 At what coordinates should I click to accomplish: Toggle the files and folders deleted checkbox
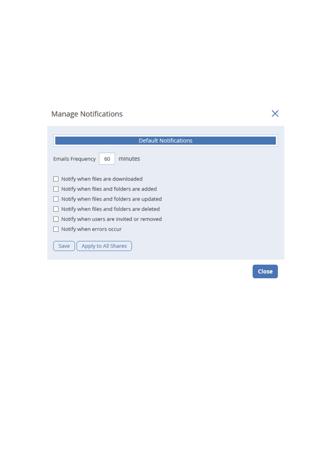pos(56,209)
